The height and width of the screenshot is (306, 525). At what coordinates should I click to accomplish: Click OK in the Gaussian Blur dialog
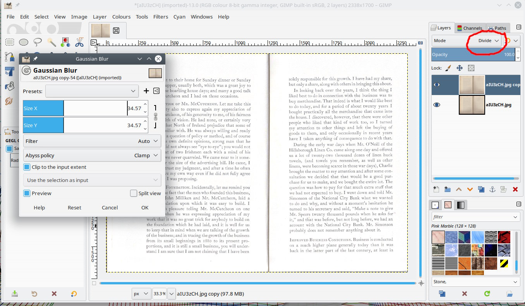(x=145, y=207)
